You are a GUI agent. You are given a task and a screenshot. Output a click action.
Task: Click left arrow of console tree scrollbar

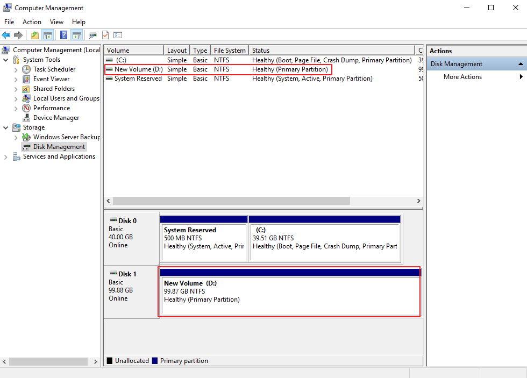click(4, 361)
